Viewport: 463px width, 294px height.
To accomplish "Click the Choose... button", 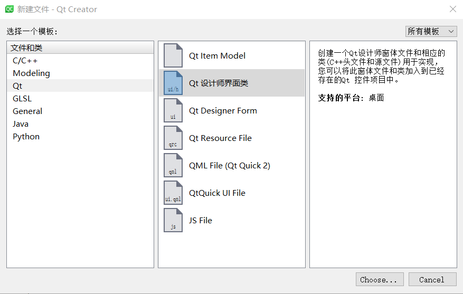I will 380,279.
